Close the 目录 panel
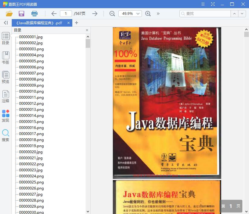This screenshot has height=214, width=249. 87,30
